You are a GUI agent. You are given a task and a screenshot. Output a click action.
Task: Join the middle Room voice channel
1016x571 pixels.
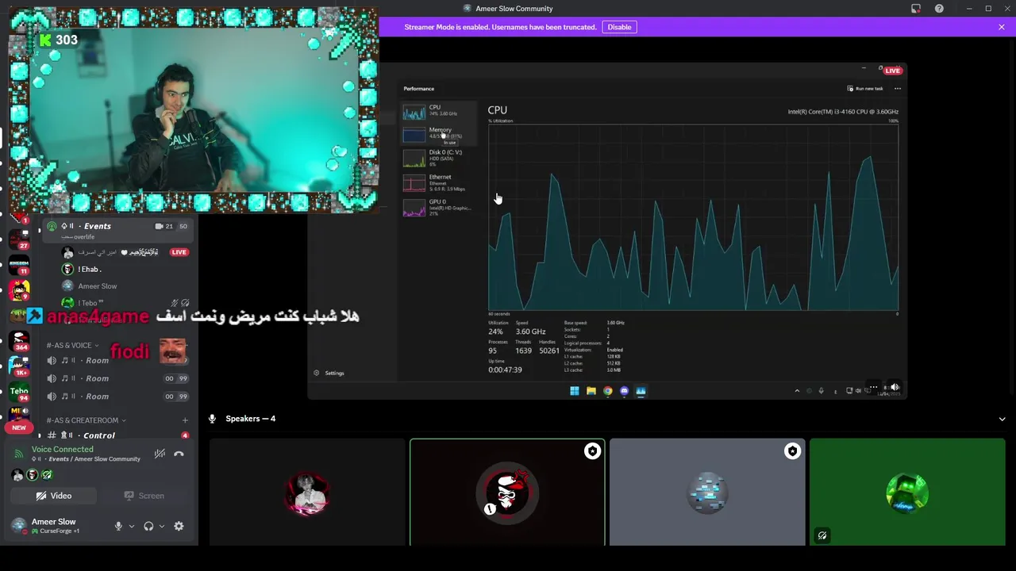point(117,378)
